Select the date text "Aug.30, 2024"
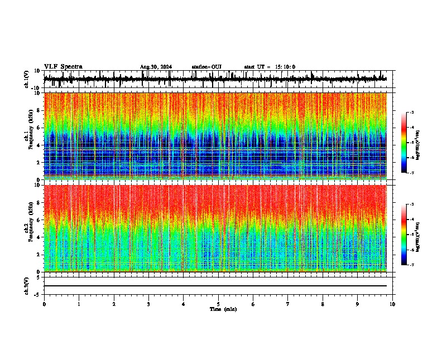The image size is (442, 341). click(x=156, y=67)
